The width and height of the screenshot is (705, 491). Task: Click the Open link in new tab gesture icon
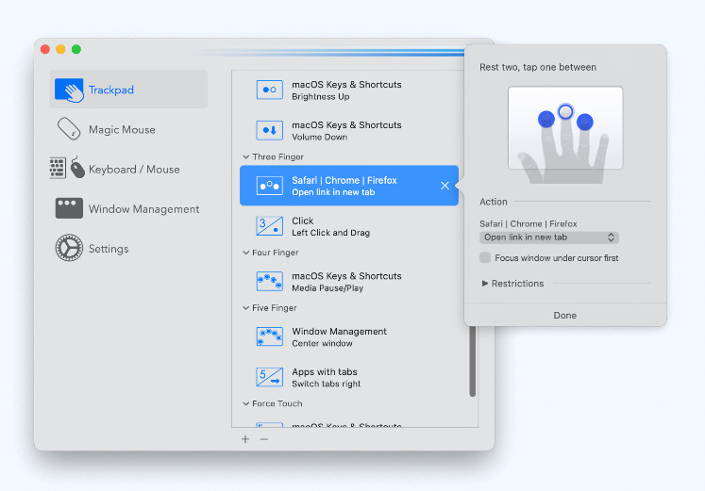269,186
